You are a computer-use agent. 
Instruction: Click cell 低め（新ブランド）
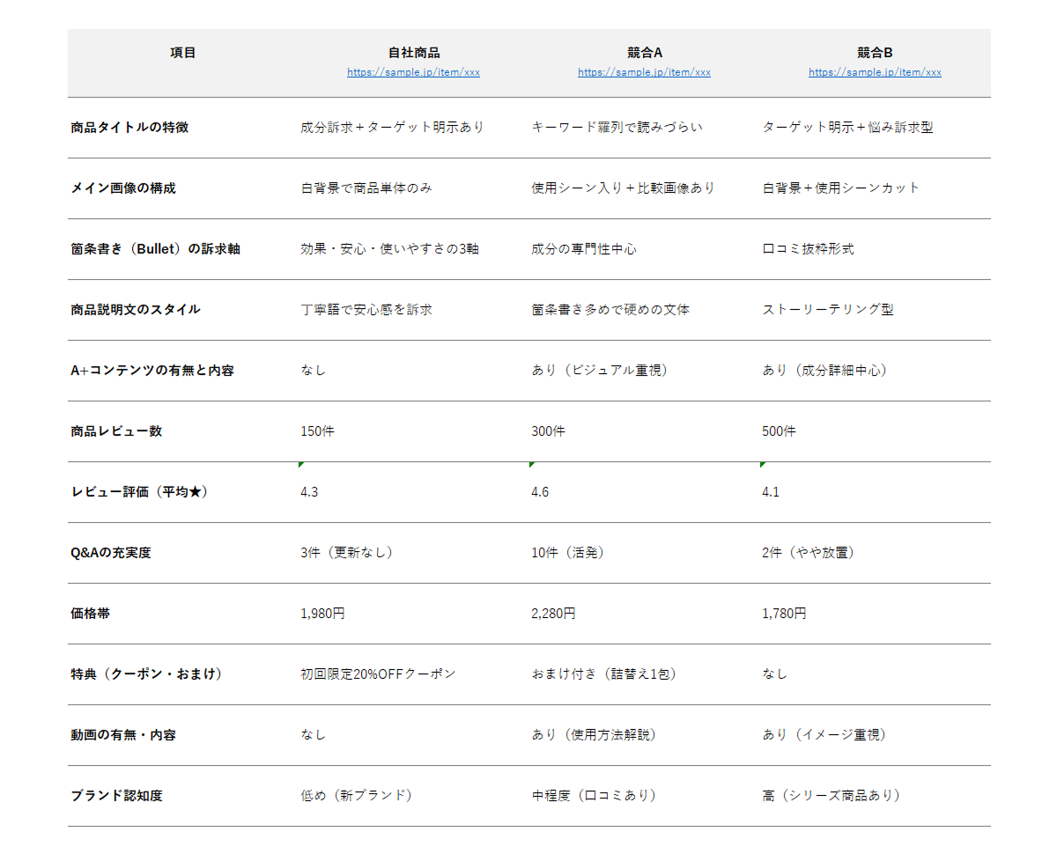click(x=358, y=796)
